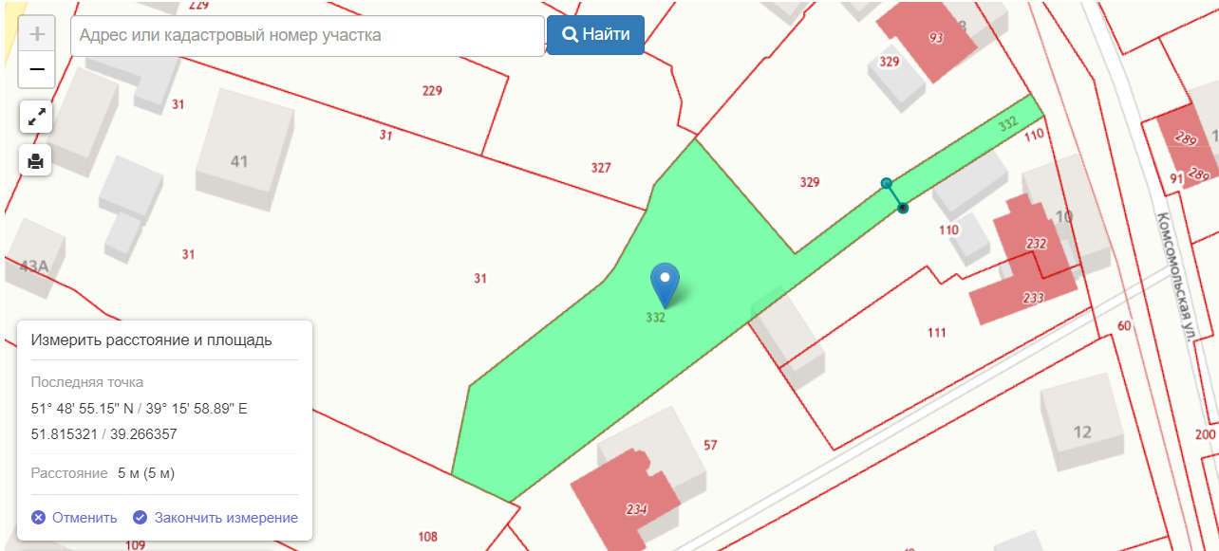Click the X icon next to Отменить
Screen dimensions: 1219x551
pos(38,518)
